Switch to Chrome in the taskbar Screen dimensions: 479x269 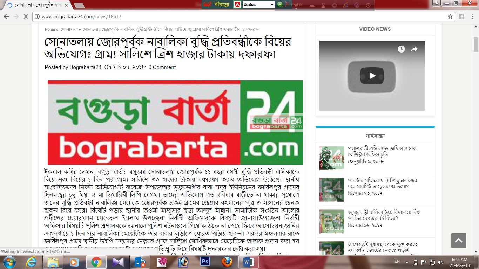[x=96, y=262]
